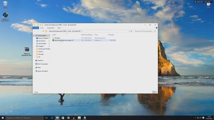Screen dimensions: 214x120
Task: Click the forward navigation arrow in Explorer
Action: click(x=38, y=31)
